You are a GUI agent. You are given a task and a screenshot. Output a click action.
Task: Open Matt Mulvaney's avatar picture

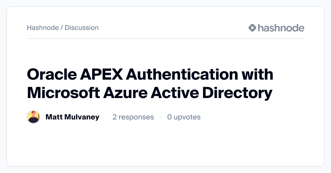click(x=33, y=117)
